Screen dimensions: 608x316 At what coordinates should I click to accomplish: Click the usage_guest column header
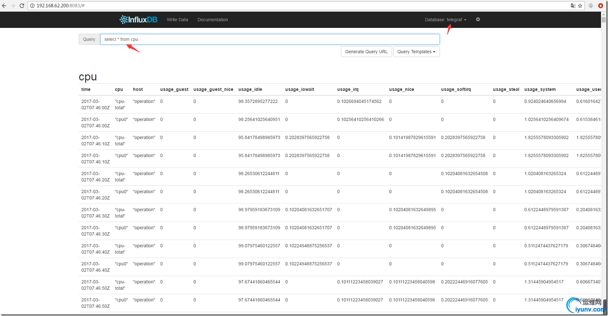point(174,89)
